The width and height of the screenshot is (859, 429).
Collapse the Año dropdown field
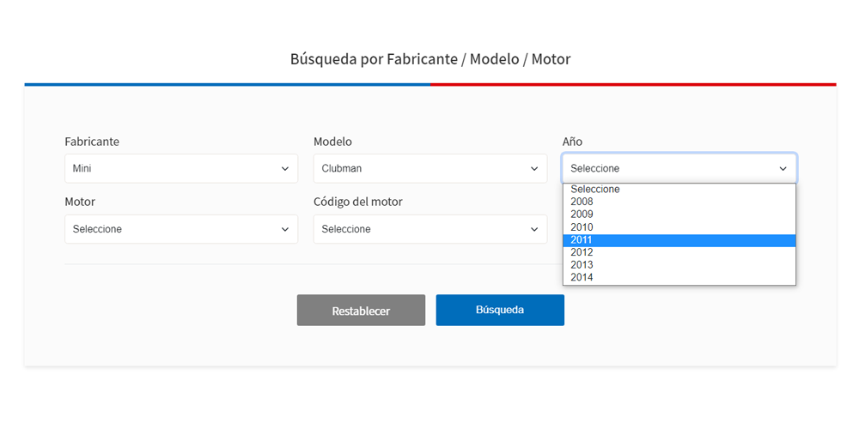click(679, 168)
